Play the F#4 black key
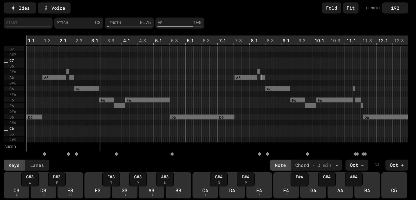Image resolution: width=416 pixels, height=200 pixels. point(300,179)
